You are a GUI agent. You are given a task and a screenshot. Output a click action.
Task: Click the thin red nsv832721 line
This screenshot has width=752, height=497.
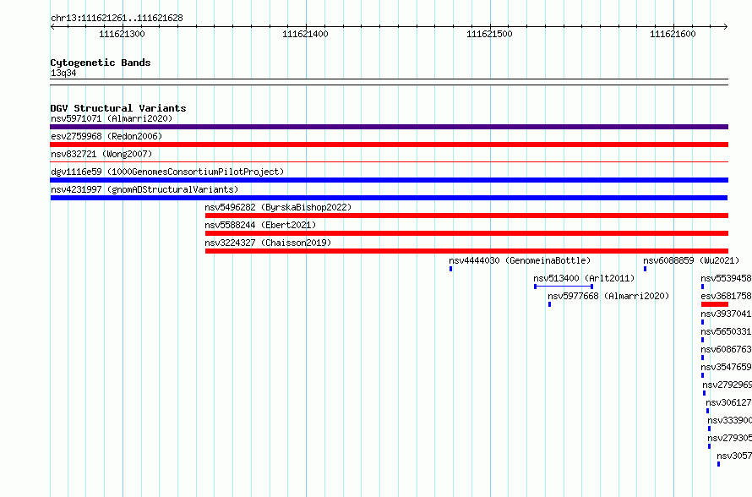pyautogui.click(x=389, y=162)
